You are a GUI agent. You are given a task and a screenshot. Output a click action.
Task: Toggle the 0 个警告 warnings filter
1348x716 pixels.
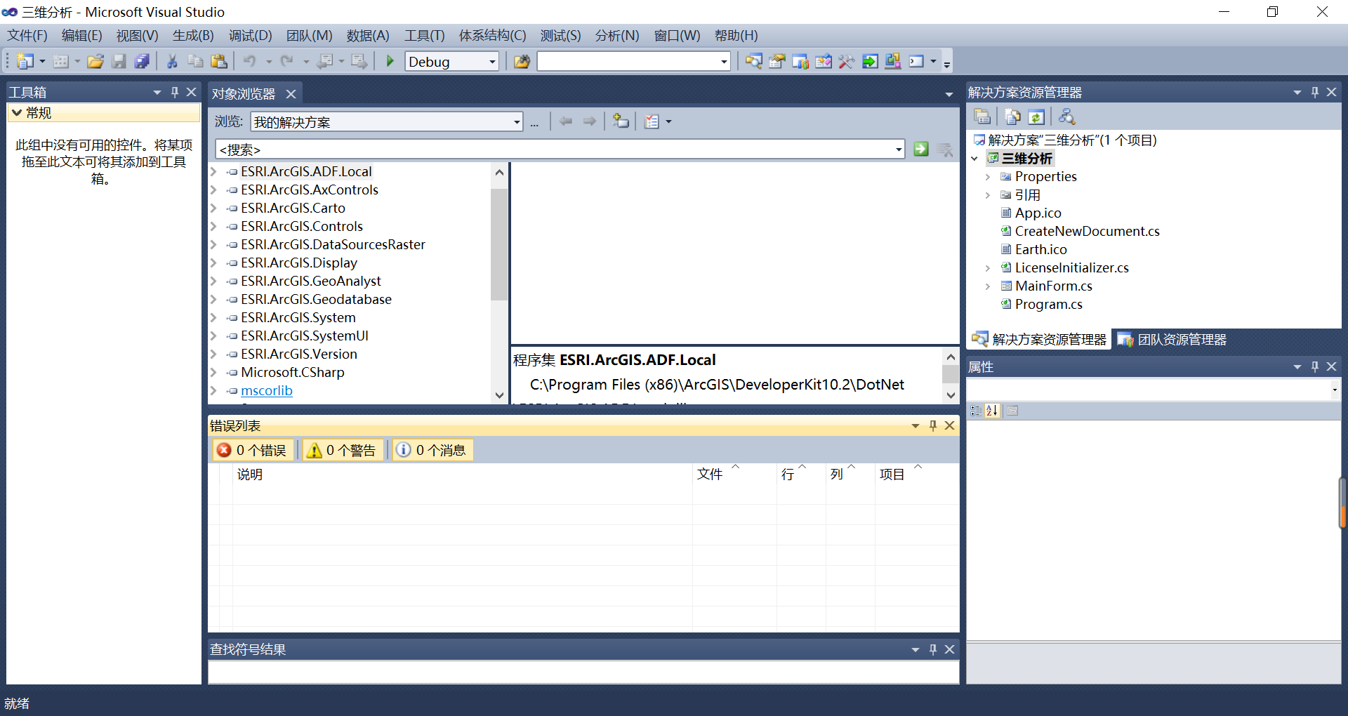343,450
